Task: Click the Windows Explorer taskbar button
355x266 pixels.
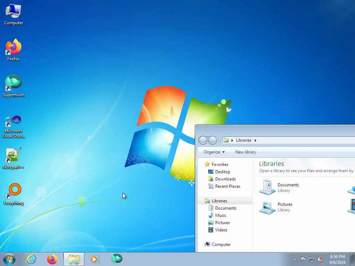Action: point(74,259)
